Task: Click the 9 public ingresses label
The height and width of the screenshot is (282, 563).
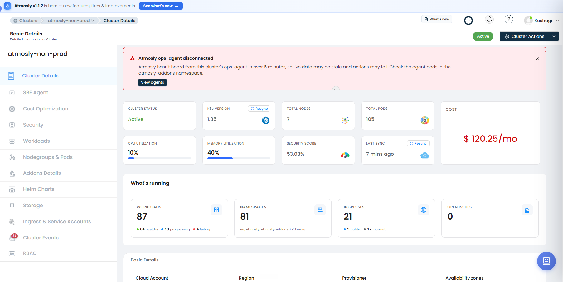Action: click(x=352, y=229)
